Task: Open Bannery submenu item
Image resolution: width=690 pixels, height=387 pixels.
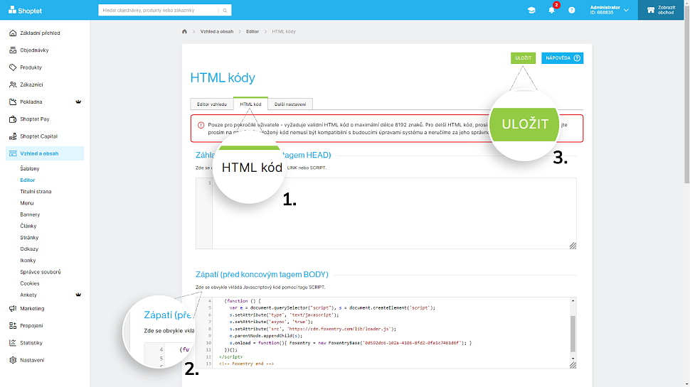Action: [x=30, y=214]
